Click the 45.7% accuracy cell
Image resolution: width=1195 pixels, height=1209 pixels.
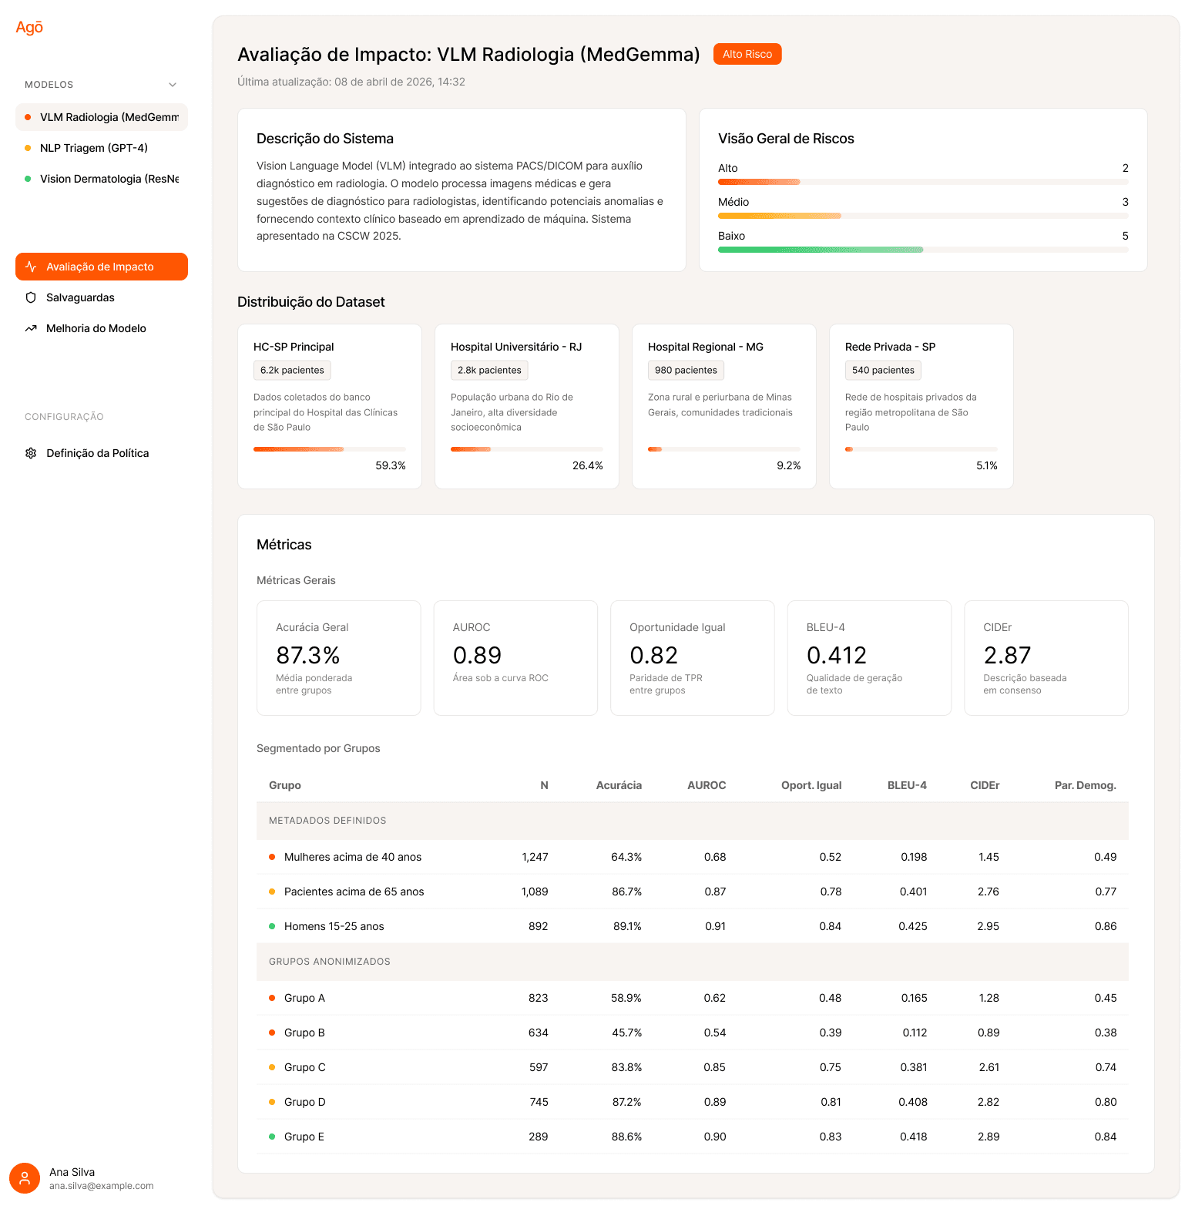point(627,1033)
